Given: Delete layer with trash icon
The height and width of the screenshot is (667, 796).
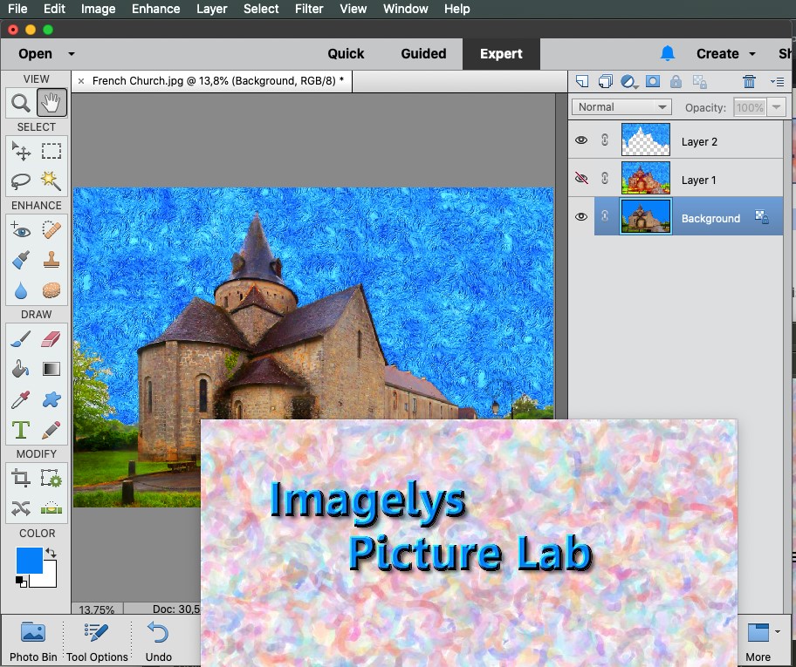Looking at the screenshot, I should [x=749, y=81].
